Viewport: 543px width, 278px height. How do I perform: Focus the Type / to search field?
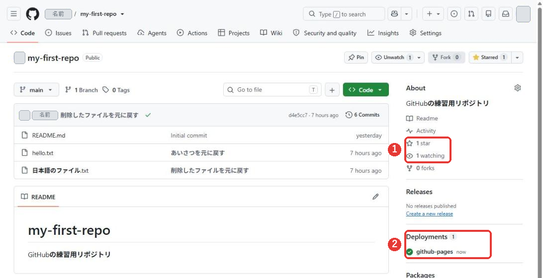click(344, 14)
